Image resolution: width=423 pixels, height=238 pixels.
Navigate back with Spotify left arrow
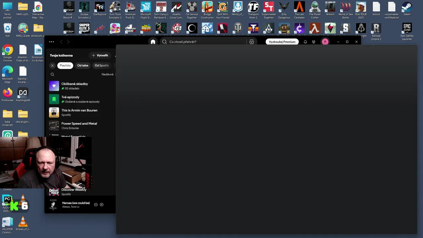(x=61, y=42)
